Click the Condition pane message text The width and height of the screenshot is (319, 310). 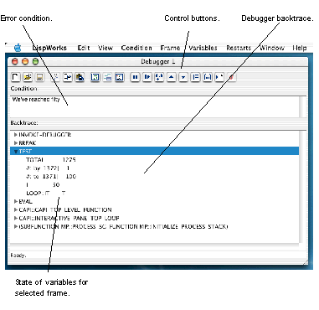[x=36, y=99]
